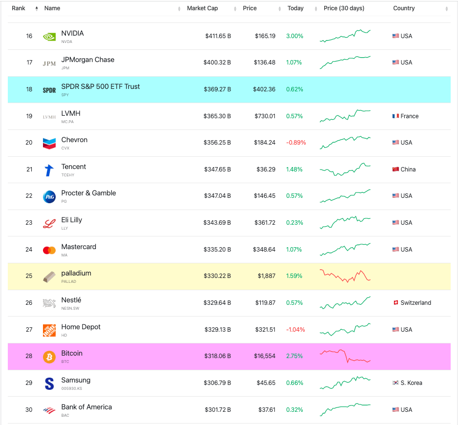Click the NVIDIA logo icon
The image size is (458, 425).
point(49,37)
